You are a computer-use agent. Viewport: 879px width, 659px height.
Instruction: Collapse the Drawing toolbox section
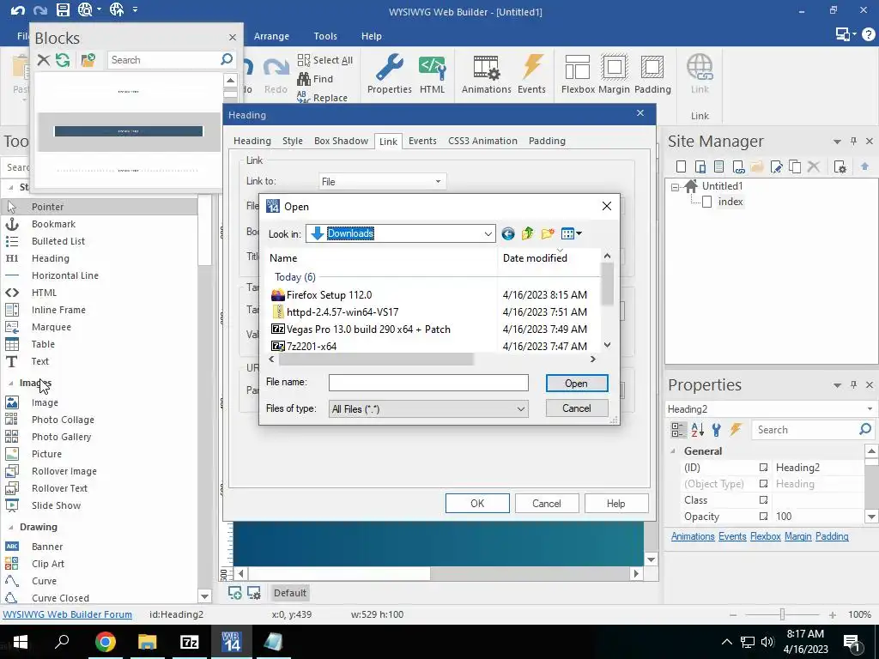tap(10, 528)
